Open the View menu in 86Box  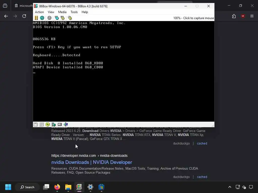click(x=51, y=12)
